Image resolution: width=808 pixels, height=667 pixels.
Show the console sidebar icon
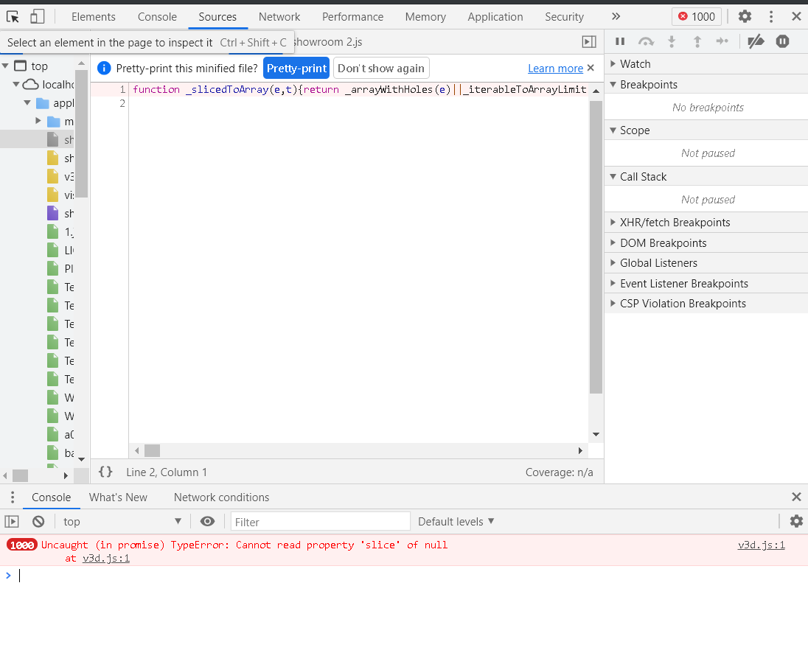pyautogui.click(x=12, y=521)
